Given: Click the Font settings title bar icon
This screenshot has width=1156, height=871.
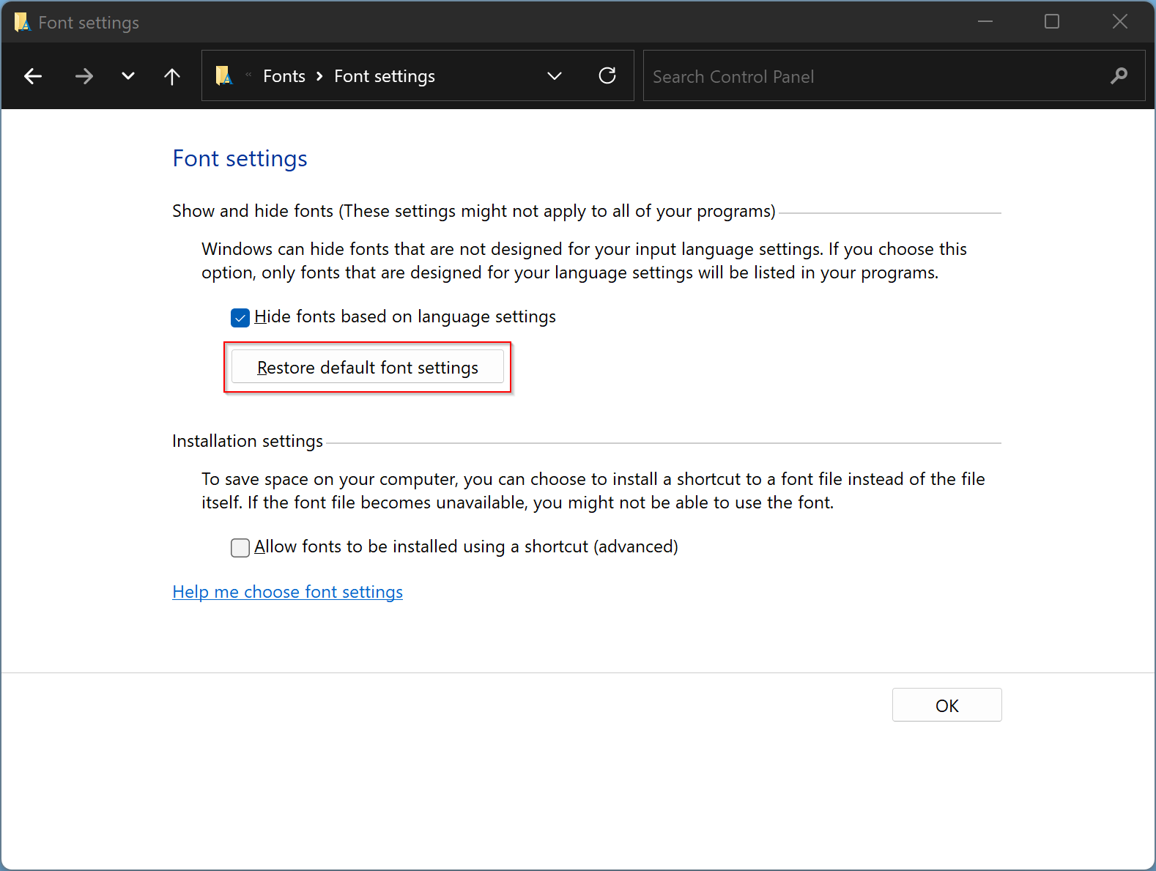Looking at the screenshot, I should 22,22.
